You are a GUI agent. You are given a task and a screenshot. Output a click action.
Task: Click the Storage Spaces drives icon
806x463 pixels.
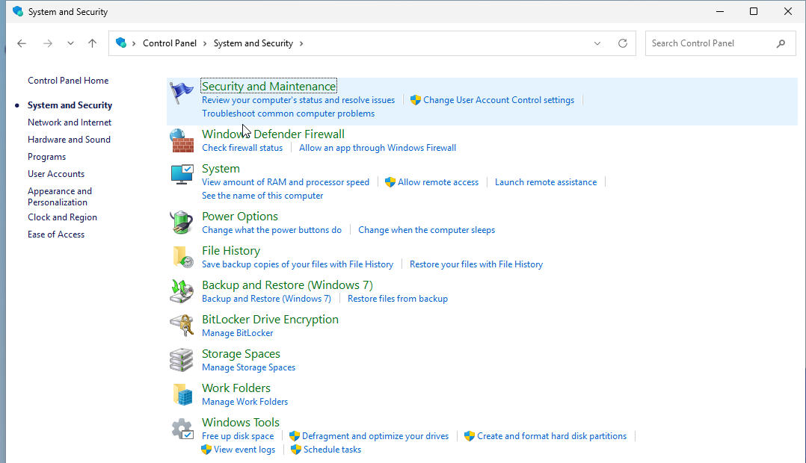182,360
